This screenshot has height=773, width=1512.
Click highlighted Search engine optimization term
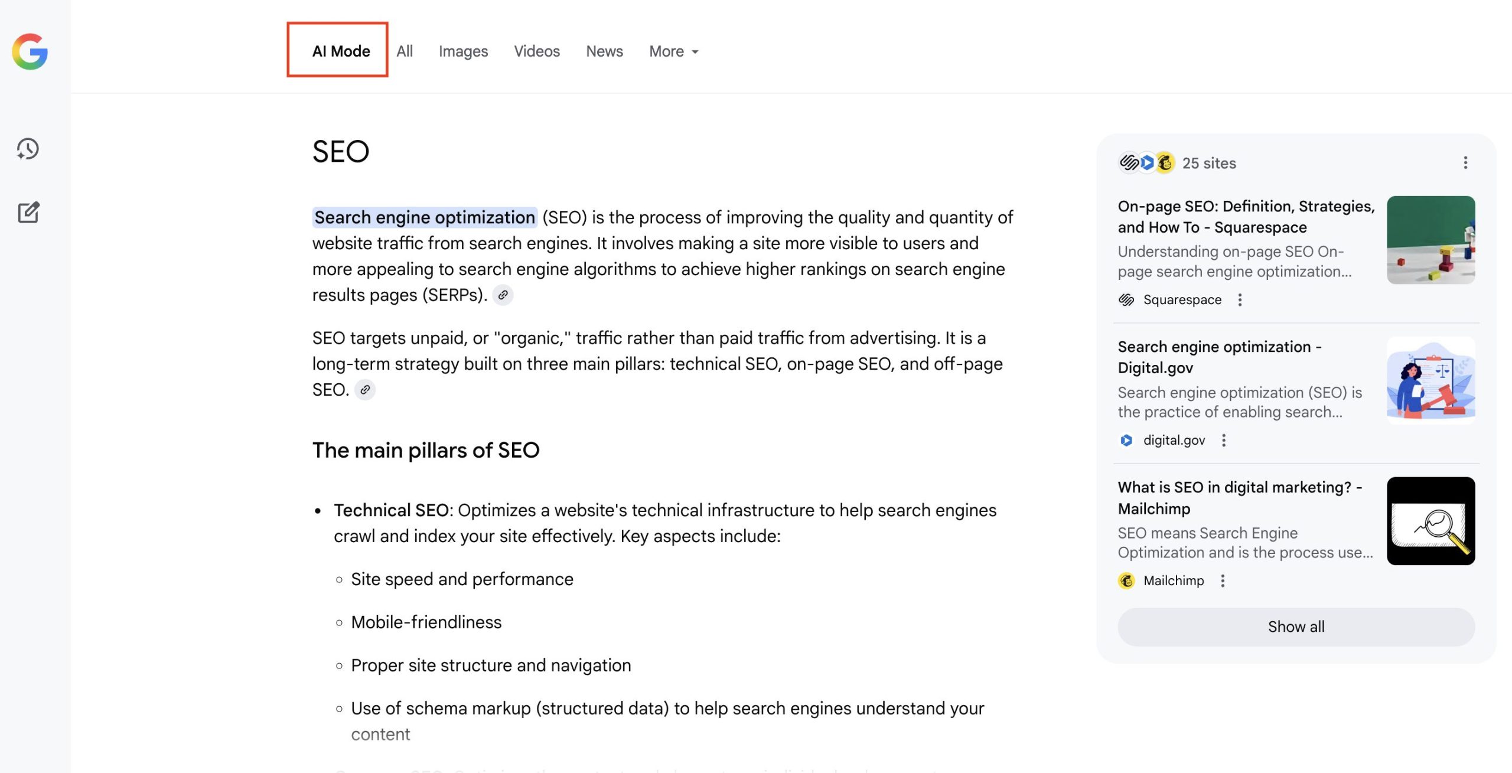(x=424, y=217)
